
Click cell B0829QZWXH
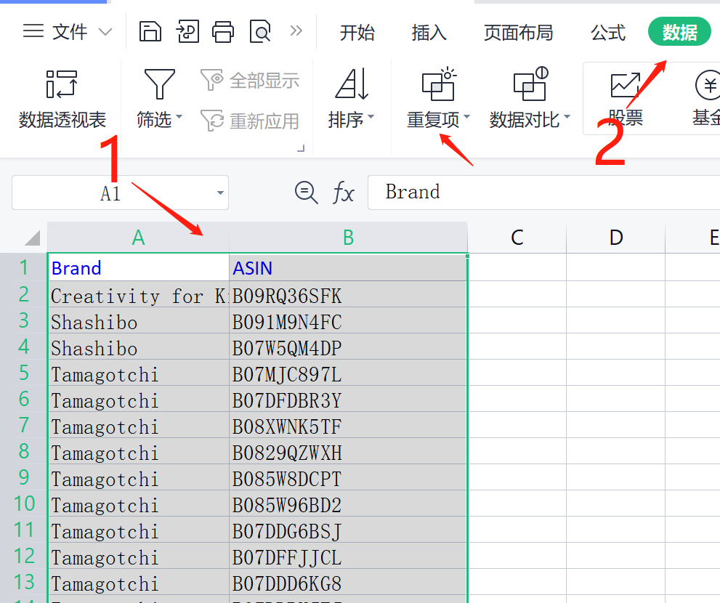[x=348, y=451]
